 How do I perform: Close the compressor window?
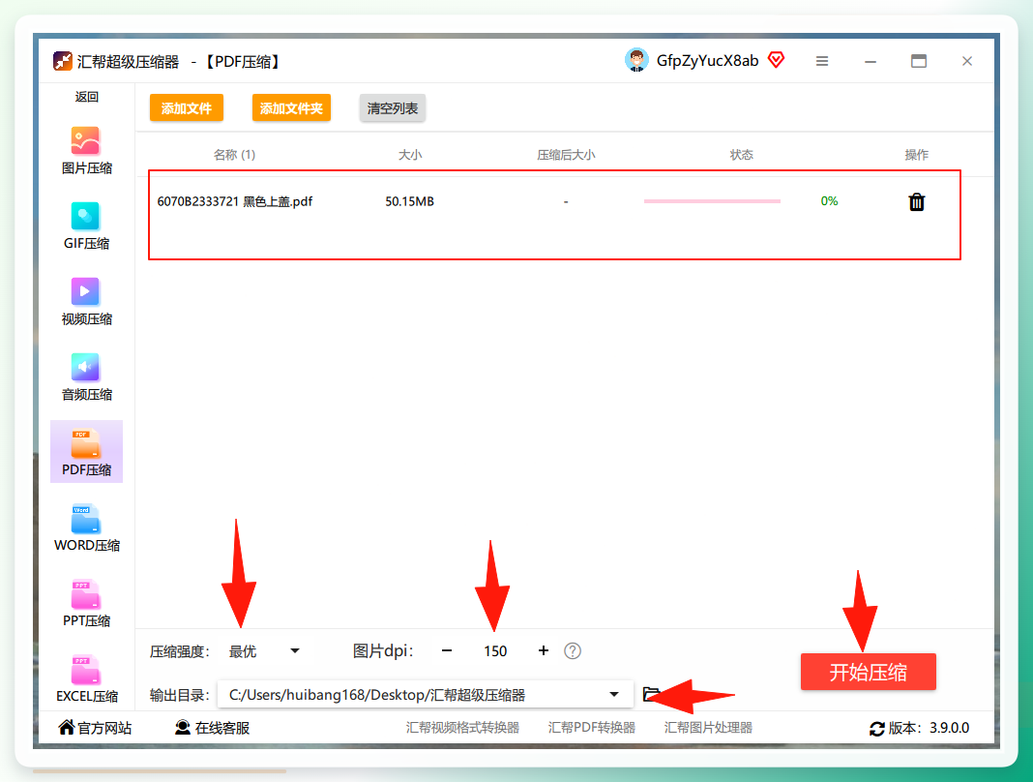click(x=966, y=61)
